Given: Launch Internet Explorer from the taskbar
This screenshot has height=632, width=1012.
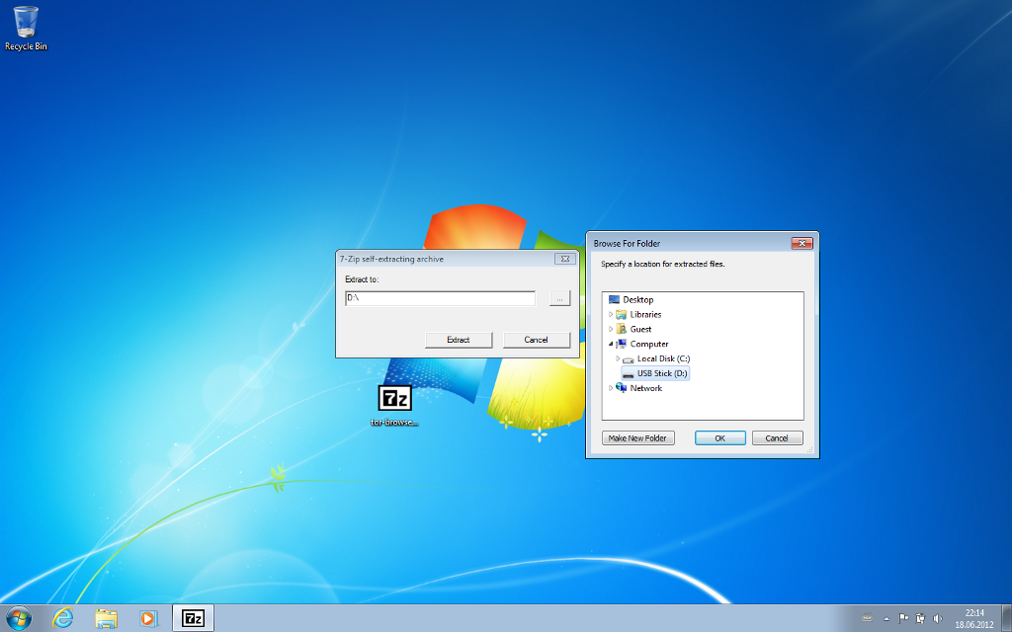Looking at the screenshot, I should pyautogui.click(x=62, y=618).
